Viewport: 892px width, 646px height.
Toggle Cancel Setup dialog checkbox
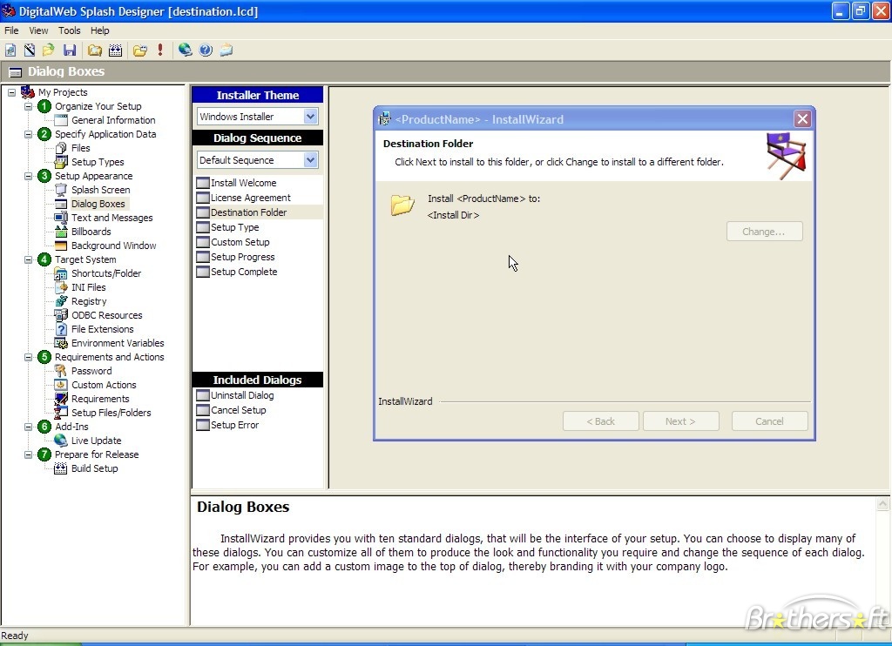(202, 410)
